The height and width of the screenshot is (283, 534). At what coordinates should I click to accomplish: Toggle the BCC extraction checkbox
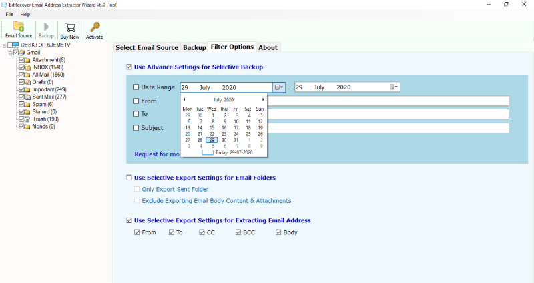pyautogui.click(x=238, y=232)
